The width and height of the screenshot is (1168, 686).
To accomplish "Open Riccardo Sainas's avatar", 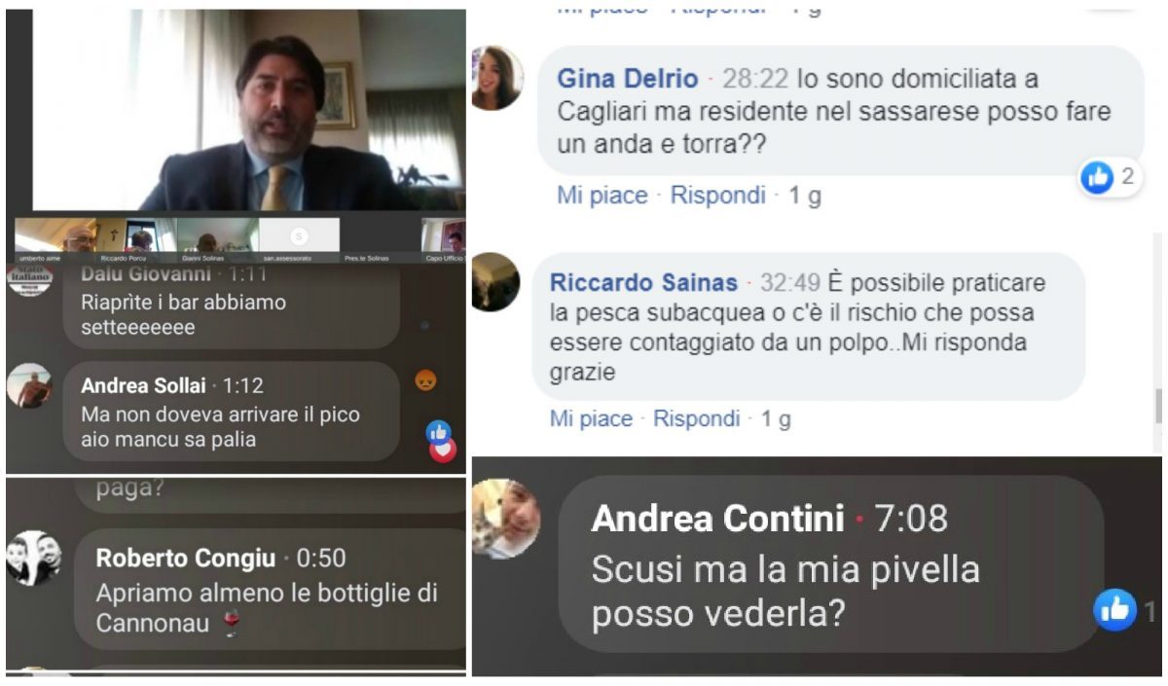I will tap(494, 282).
